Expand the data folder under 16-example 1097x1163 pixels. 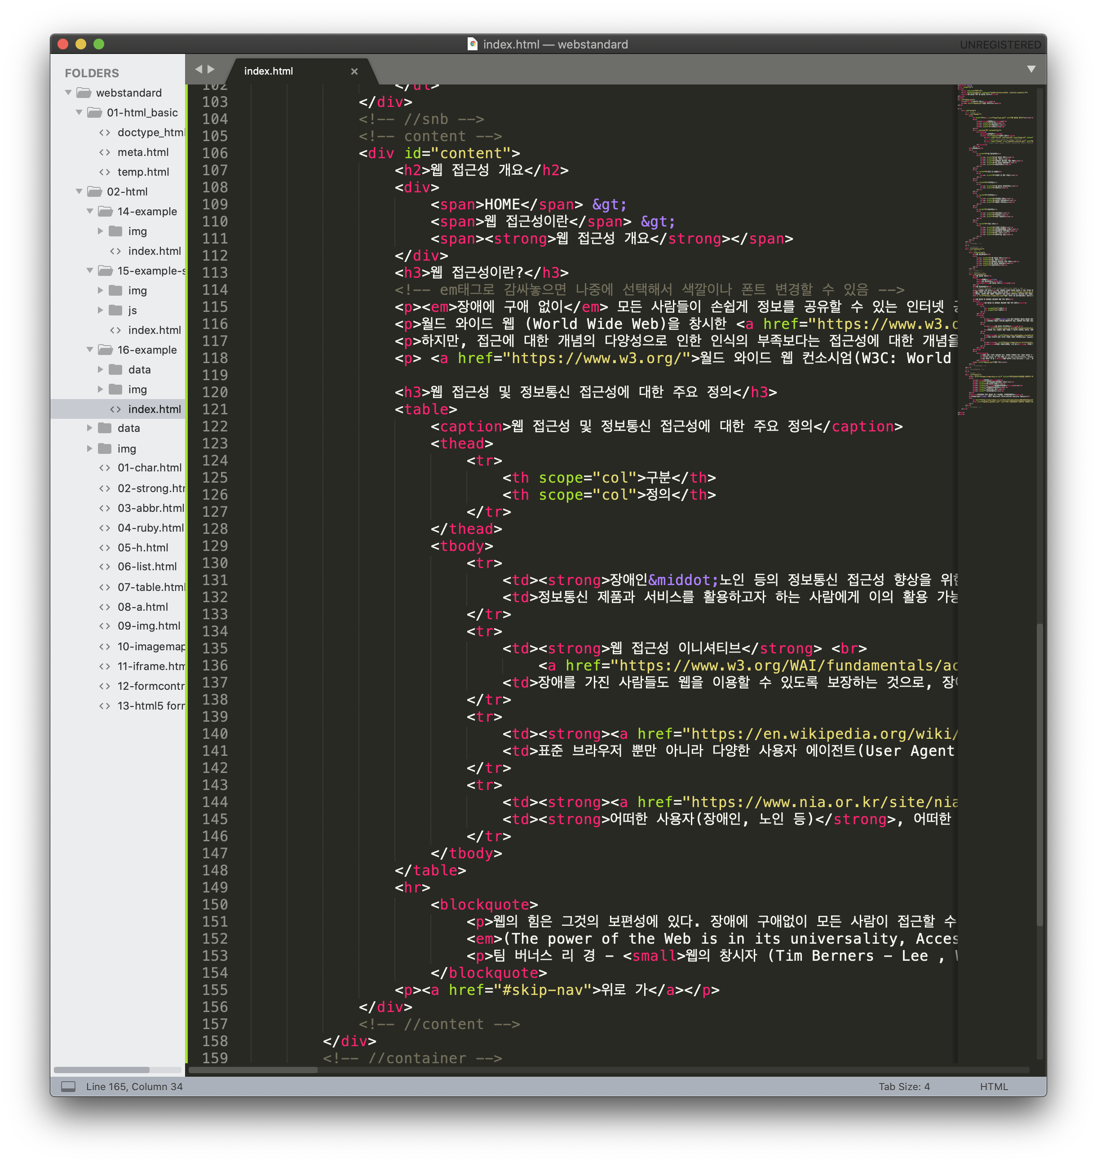coord(100,370)
